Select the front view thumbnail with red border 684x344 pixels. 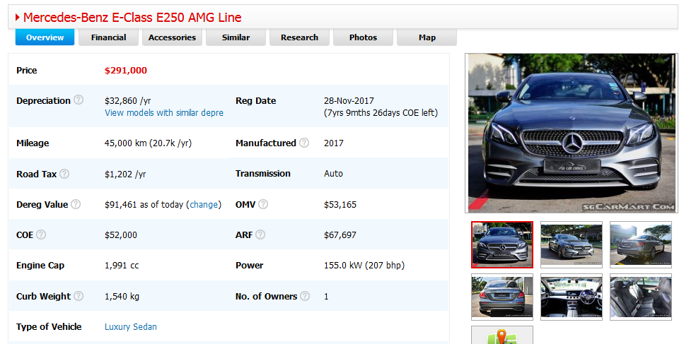click(x=502, y=244)
